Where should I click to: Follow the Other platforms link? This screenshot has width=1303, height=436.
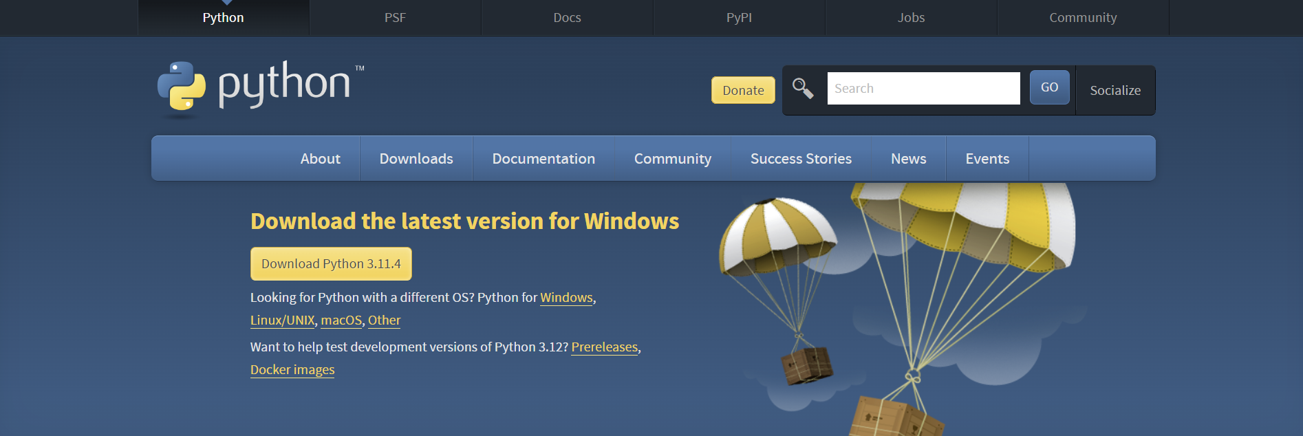pos(384,320)
